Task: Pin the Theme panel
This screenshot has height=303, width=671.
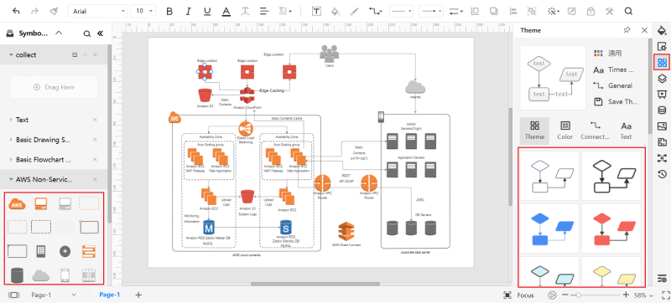Action: (x=627, y=30)
